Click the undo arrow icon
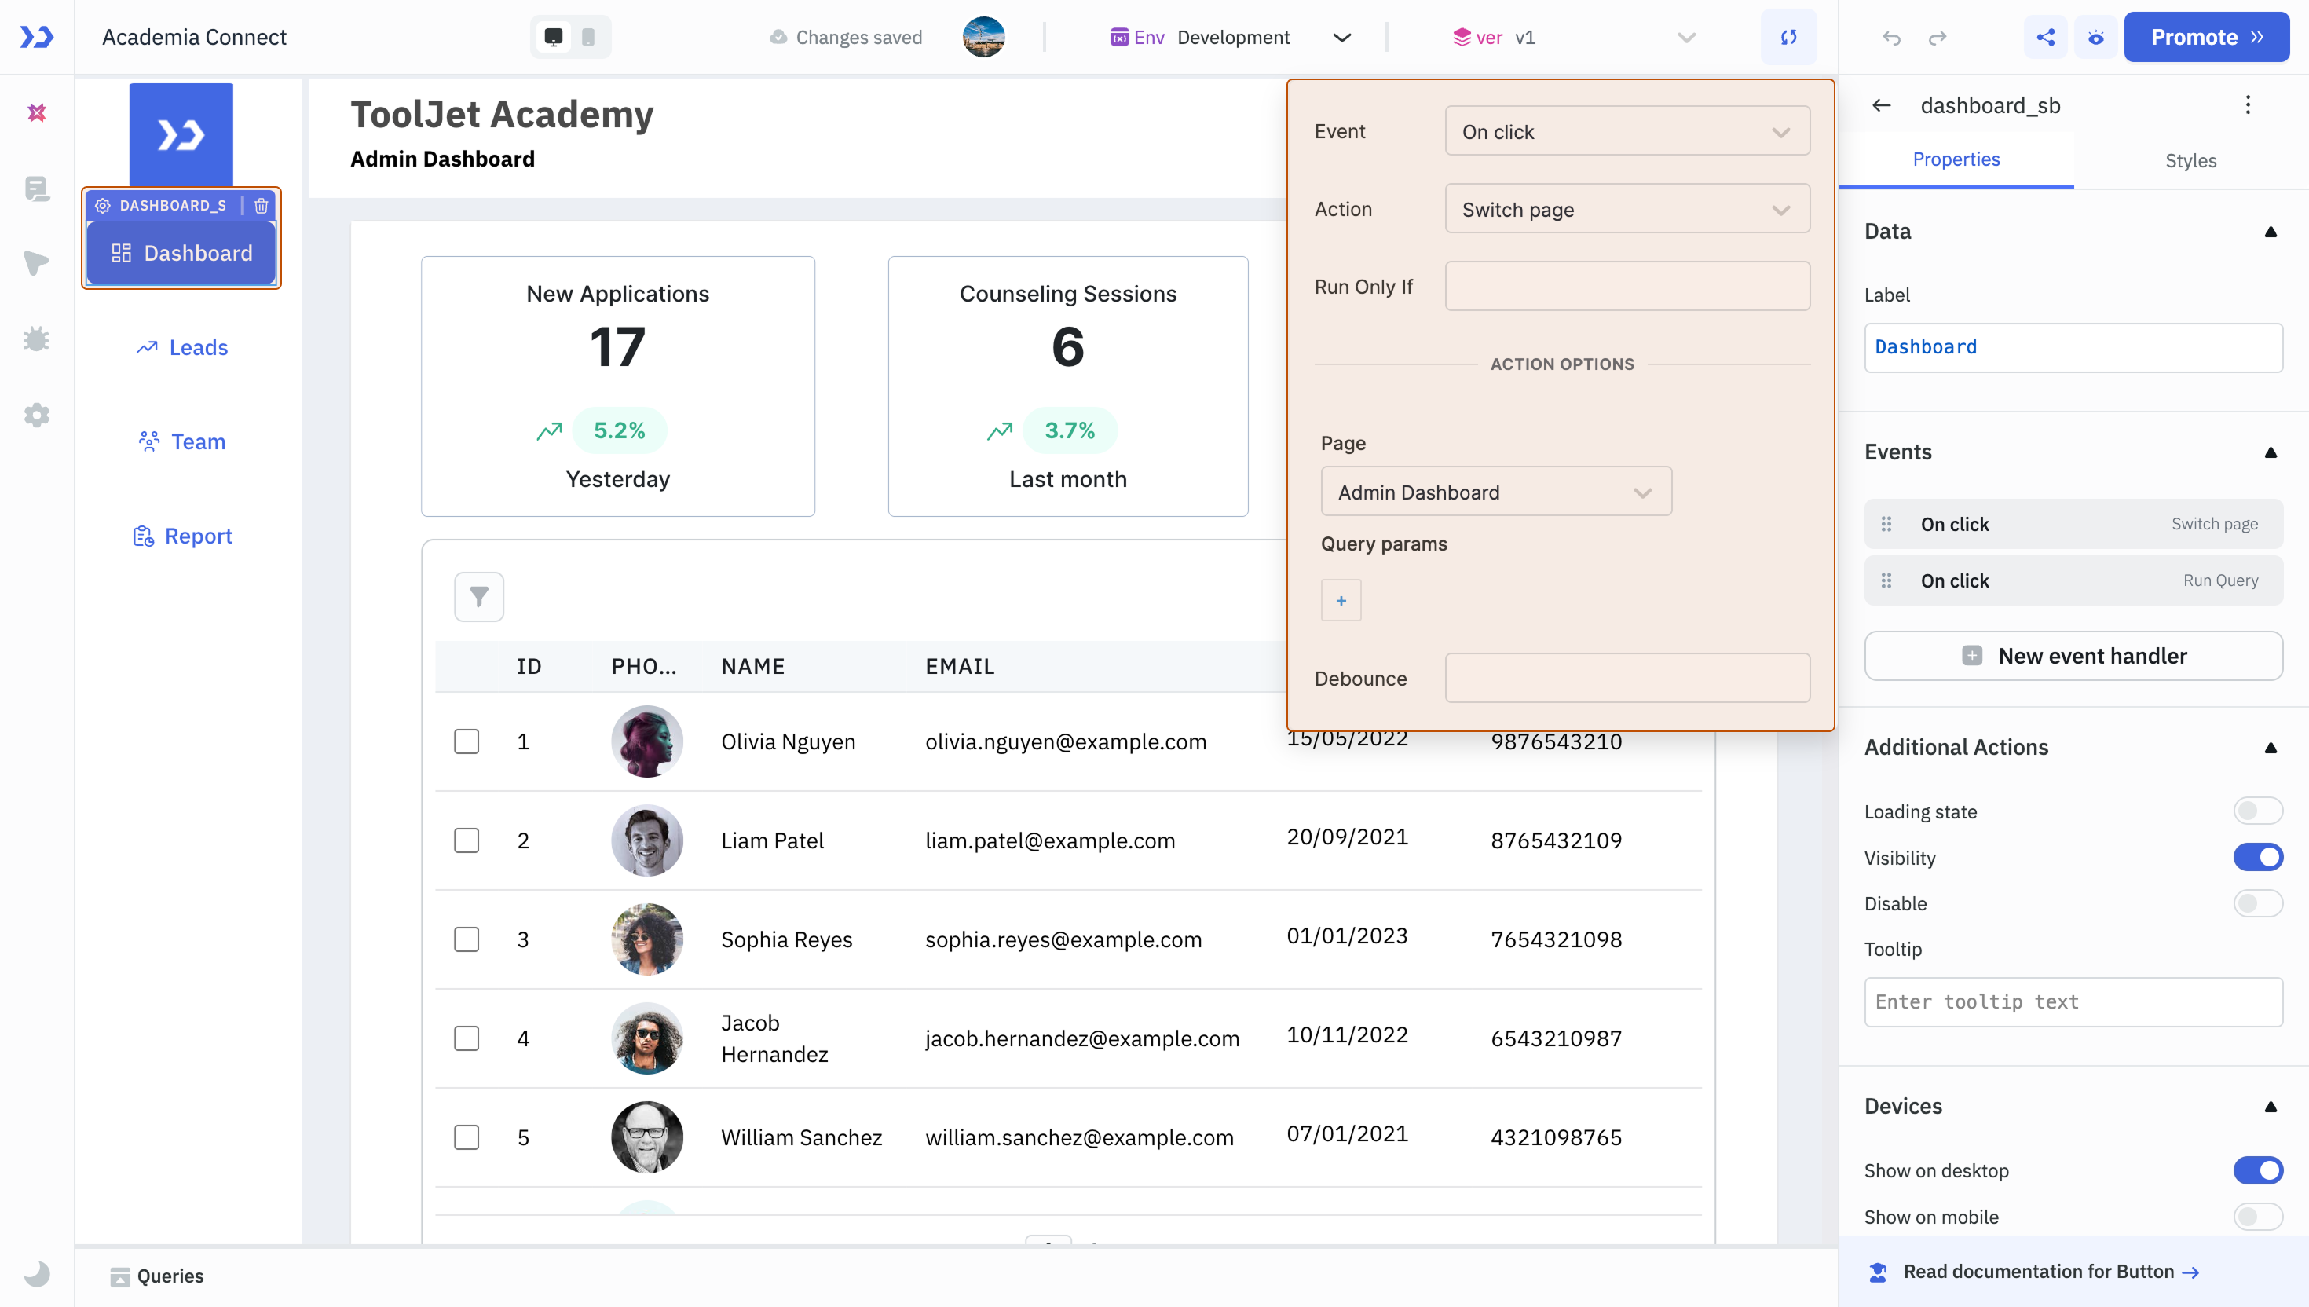The image size is (2309, 1307). tap(1891, 38)
